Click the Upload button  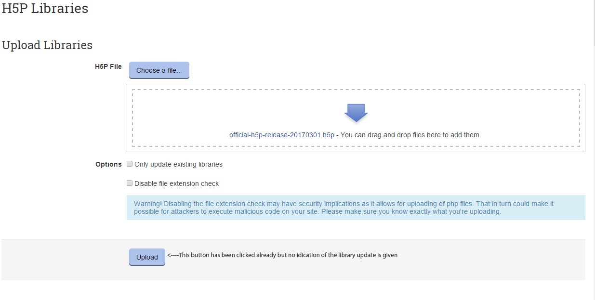point(147,257)
